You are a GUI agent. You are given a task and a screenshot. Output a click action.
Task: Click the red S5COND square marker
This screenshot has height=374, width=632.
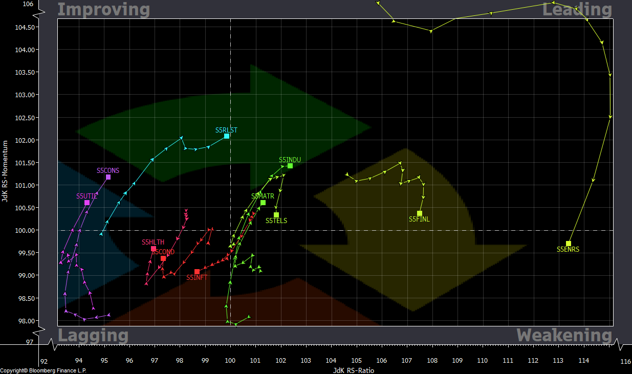pos(163,258)
